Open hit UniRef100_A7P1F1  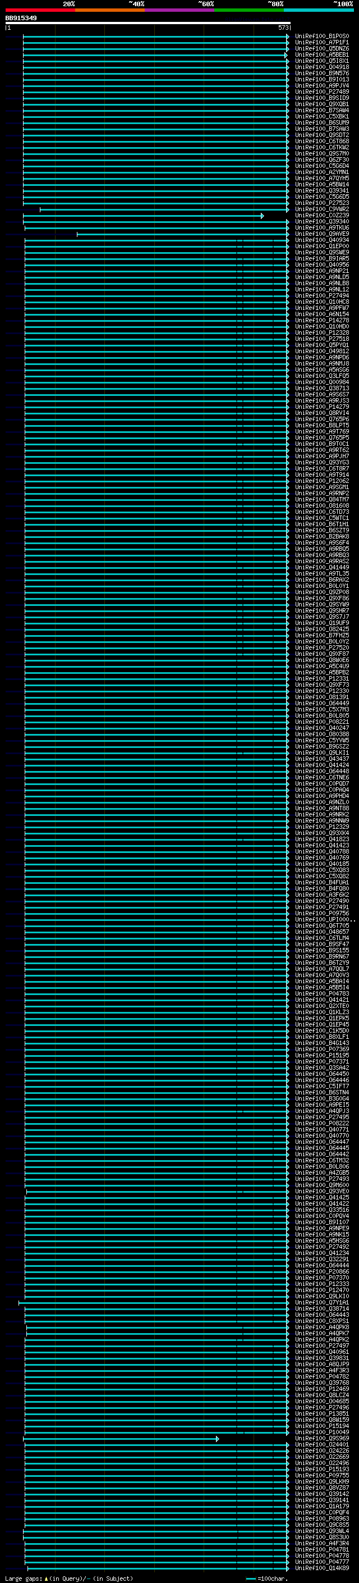pyautogui.click(x=321, y=43)
